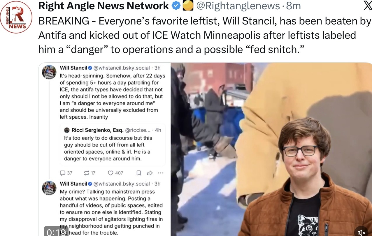This screenshot has height=236, width=372.
Task: Open the three-dot more options menu
Action: [x=161, y=173]
